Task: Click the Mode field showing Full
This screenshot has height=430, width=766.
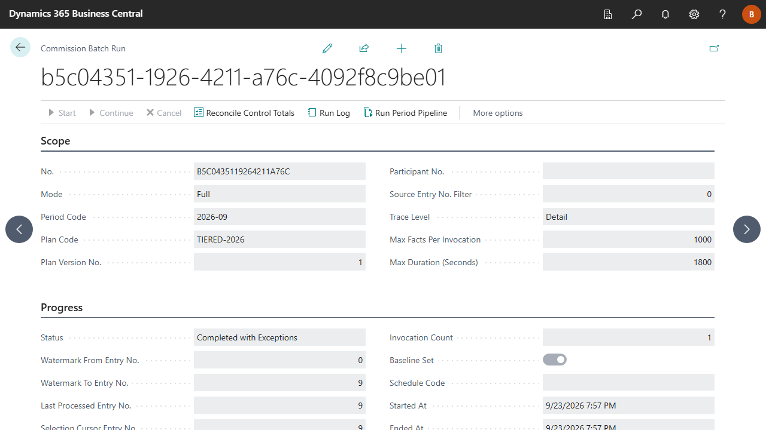Action: click(x=279, y=194)
